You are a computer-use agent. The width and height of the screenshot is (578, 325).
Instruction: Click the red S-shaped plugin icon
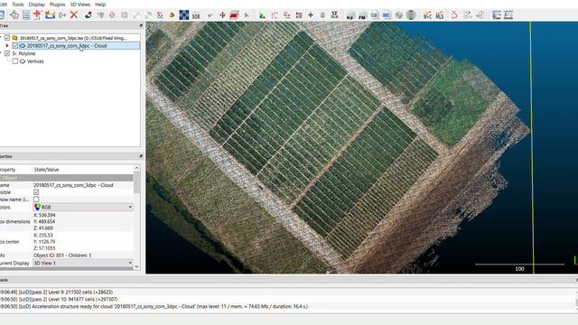pos(454,15)
